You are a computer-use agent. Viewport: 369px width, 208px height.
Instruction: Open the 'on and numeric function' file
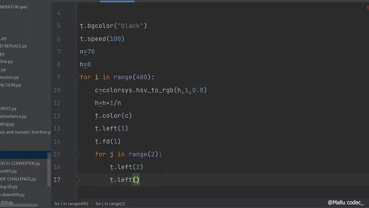coord(25,132)
